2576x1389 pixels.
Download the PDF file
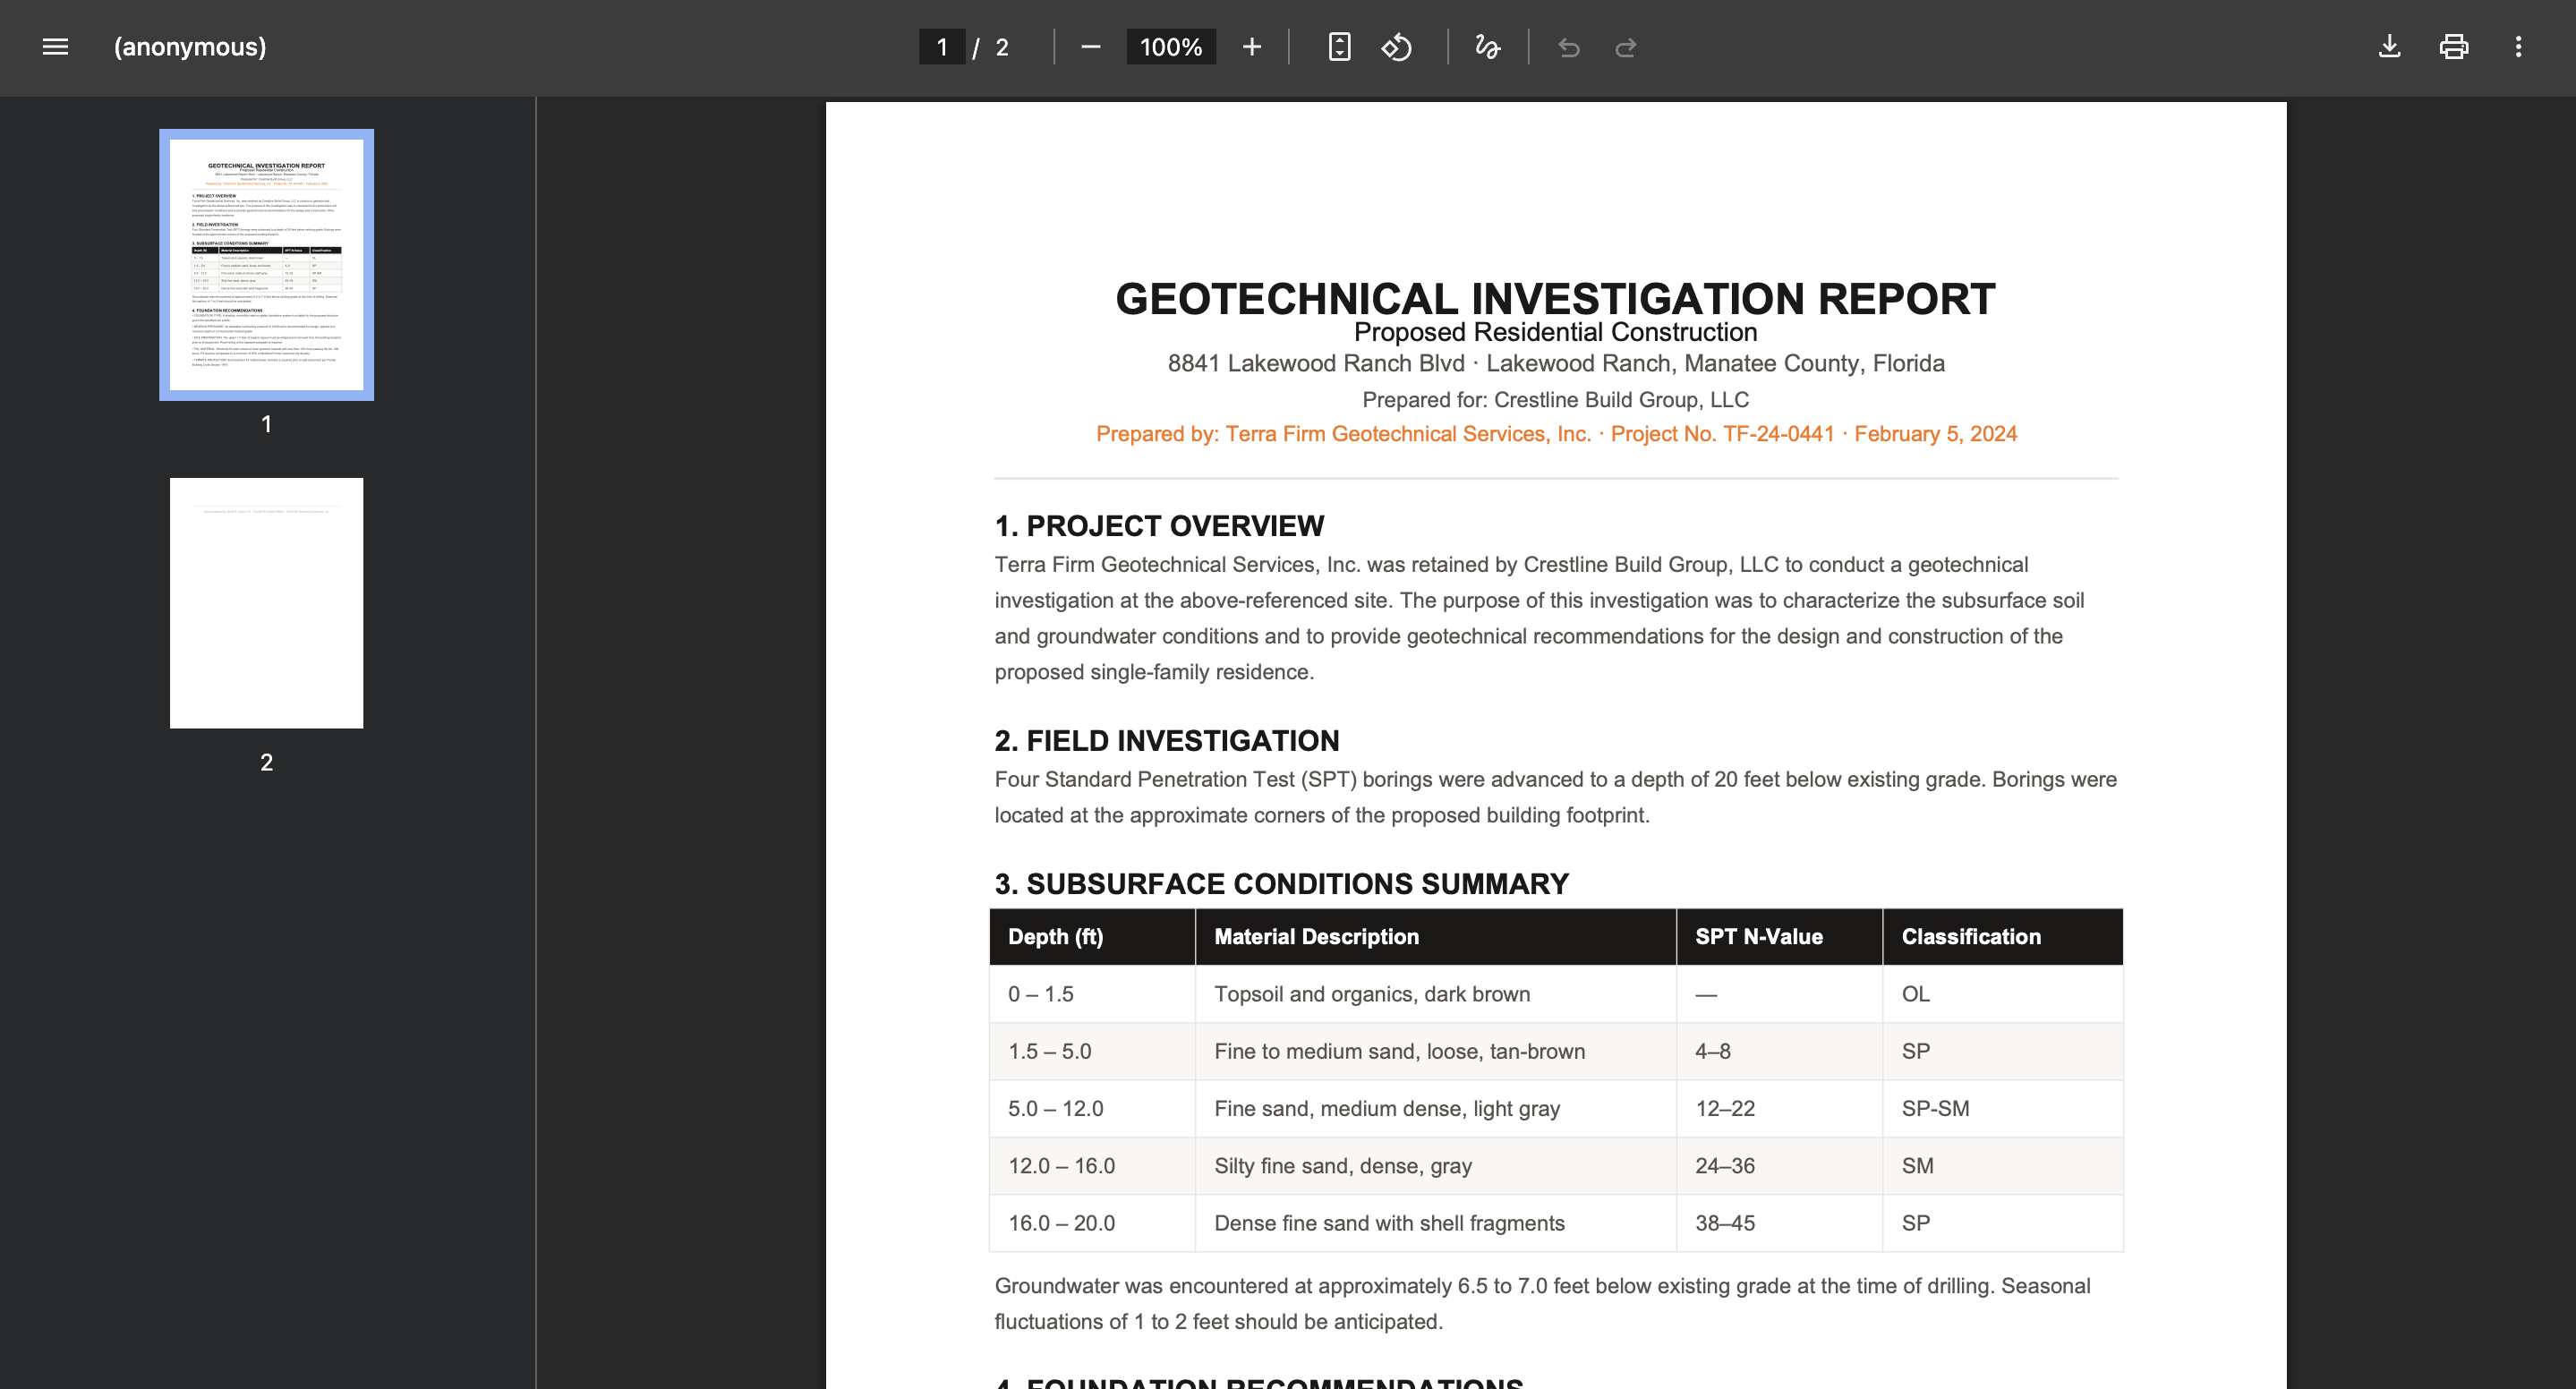[2389, 47]
